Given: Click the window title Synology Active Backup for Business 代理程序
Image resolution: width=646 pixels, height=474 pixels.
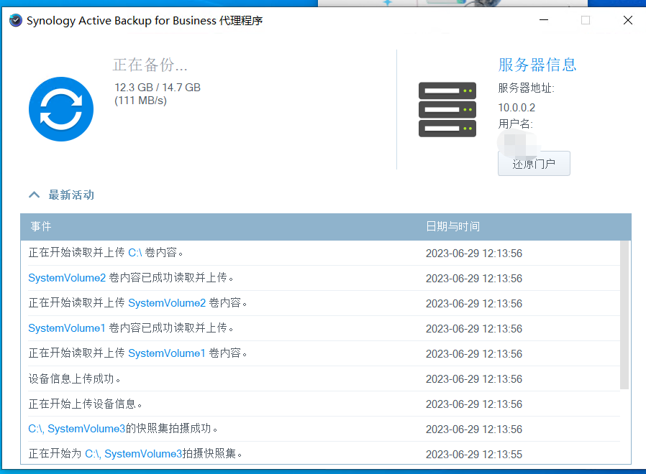Looking at the screenshot, I should [x=145, y=21].
